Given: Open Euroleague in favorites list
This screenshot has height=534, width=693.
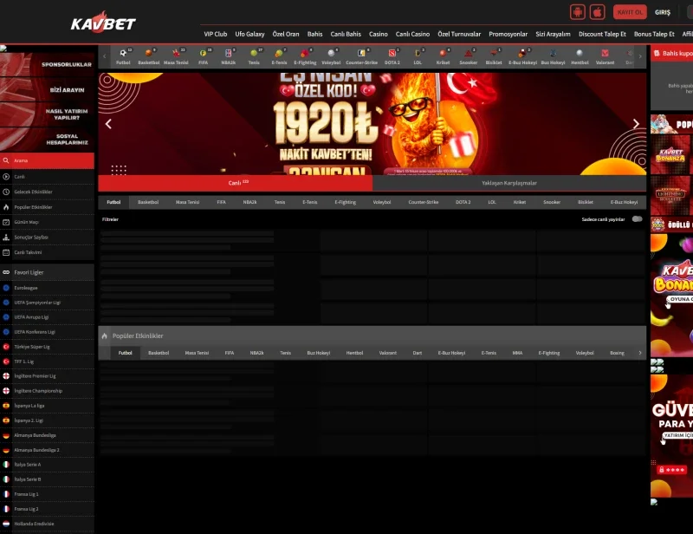Looking at the screenshot, I should point(48,288).
